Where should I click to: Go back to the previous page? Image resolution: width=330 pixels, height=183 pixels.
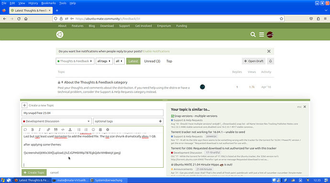point(5,19)
